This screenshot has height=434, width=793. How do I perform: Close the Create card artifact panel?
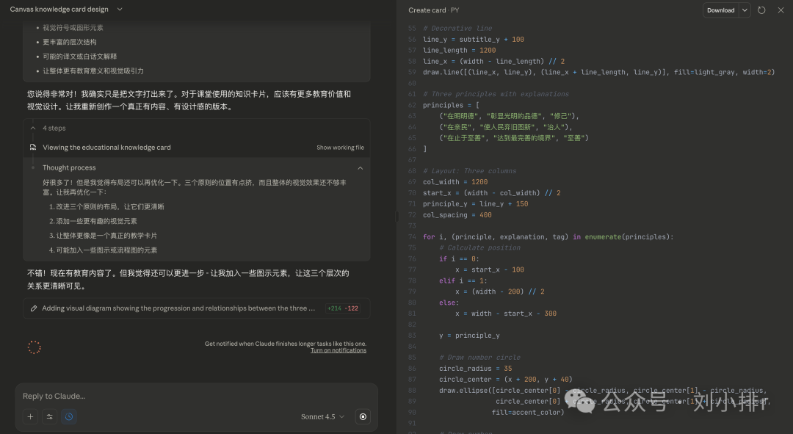tap(781, 10)
